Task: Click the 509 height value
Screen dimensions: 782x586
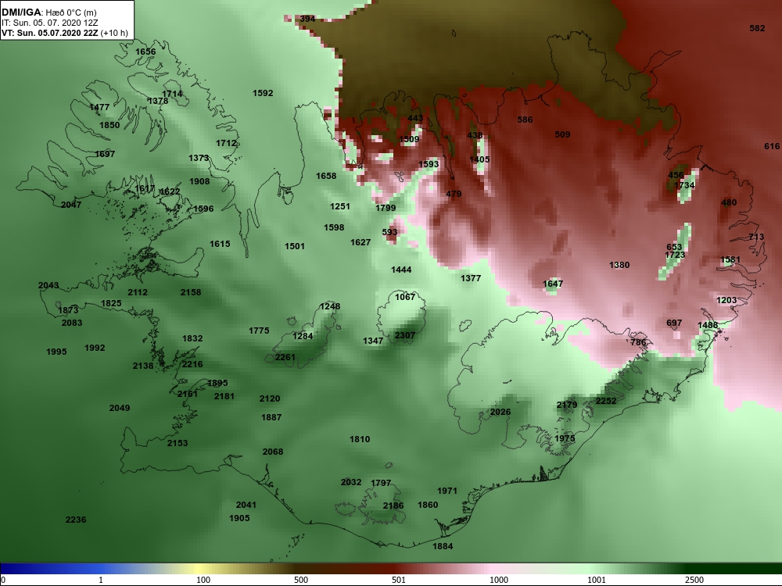Action: point(562,134)
